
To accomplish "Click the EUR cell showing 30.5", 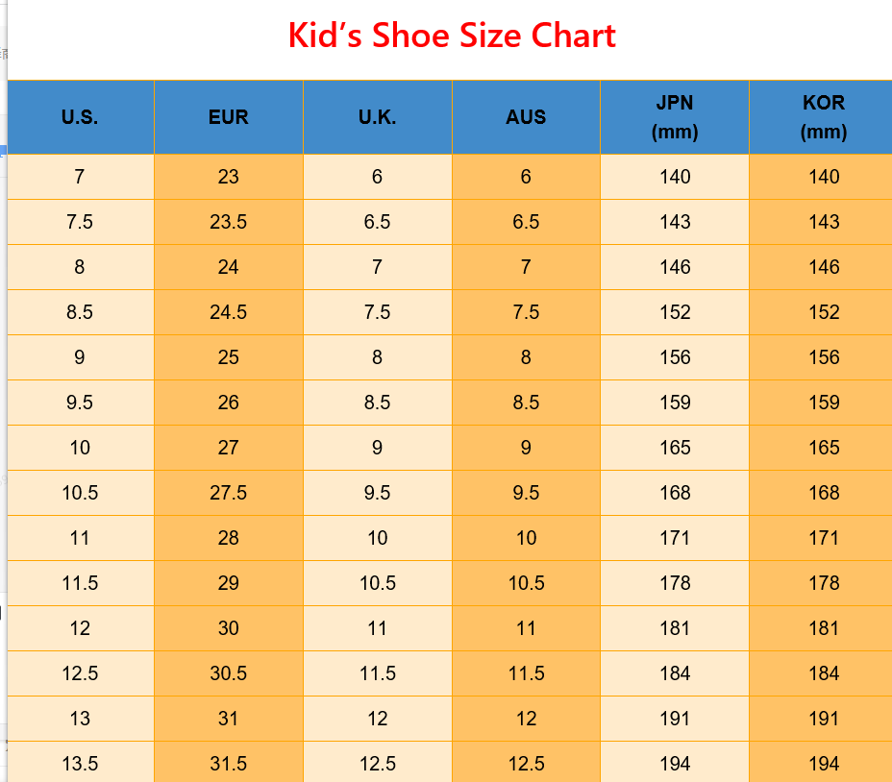I will [x=228, y=673].
